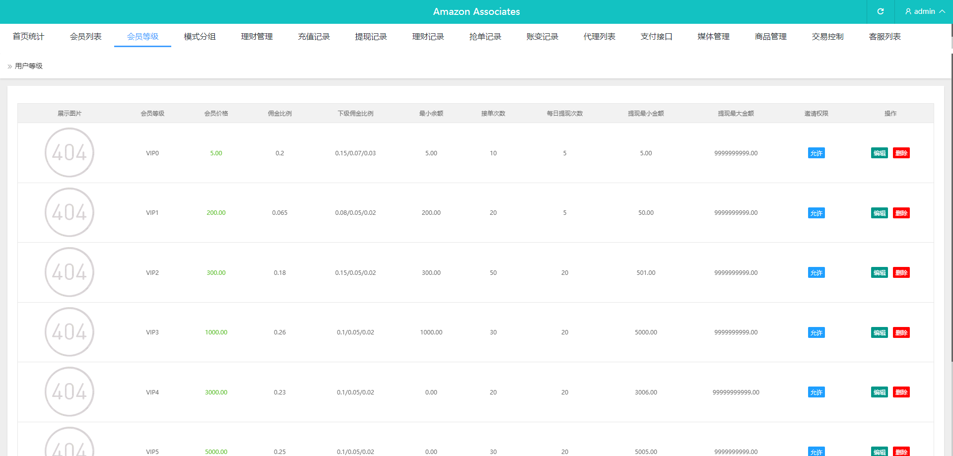
Task: Open the 首页统计 tab
Action: tap(28, 37)
